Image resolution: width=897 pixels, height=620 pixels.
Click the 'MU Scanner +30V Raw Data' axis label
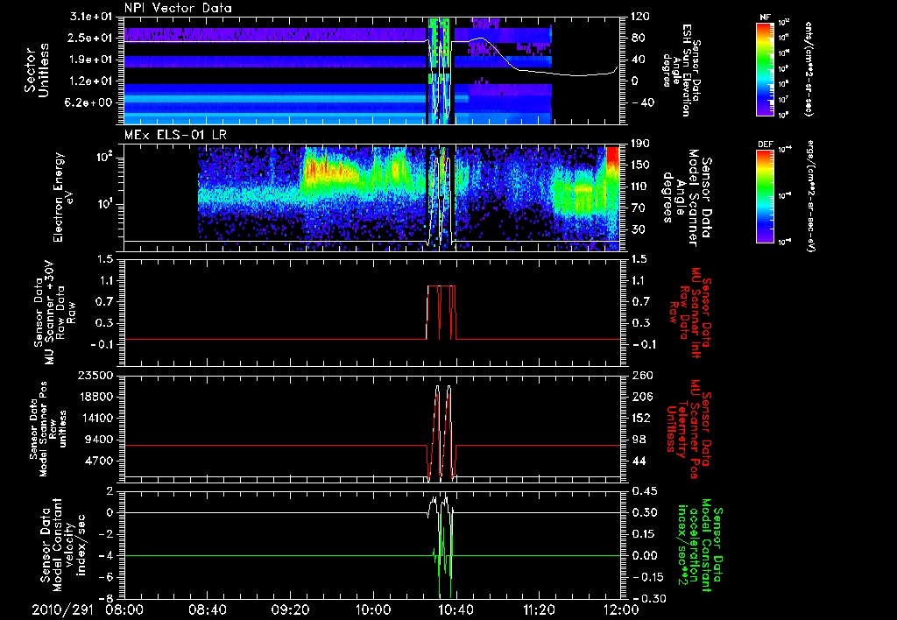(54, 313)
